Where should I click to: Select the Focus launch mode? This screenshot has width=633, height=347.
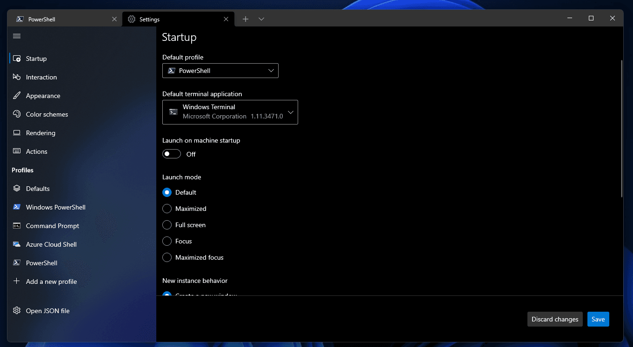(x=167, y=241)
